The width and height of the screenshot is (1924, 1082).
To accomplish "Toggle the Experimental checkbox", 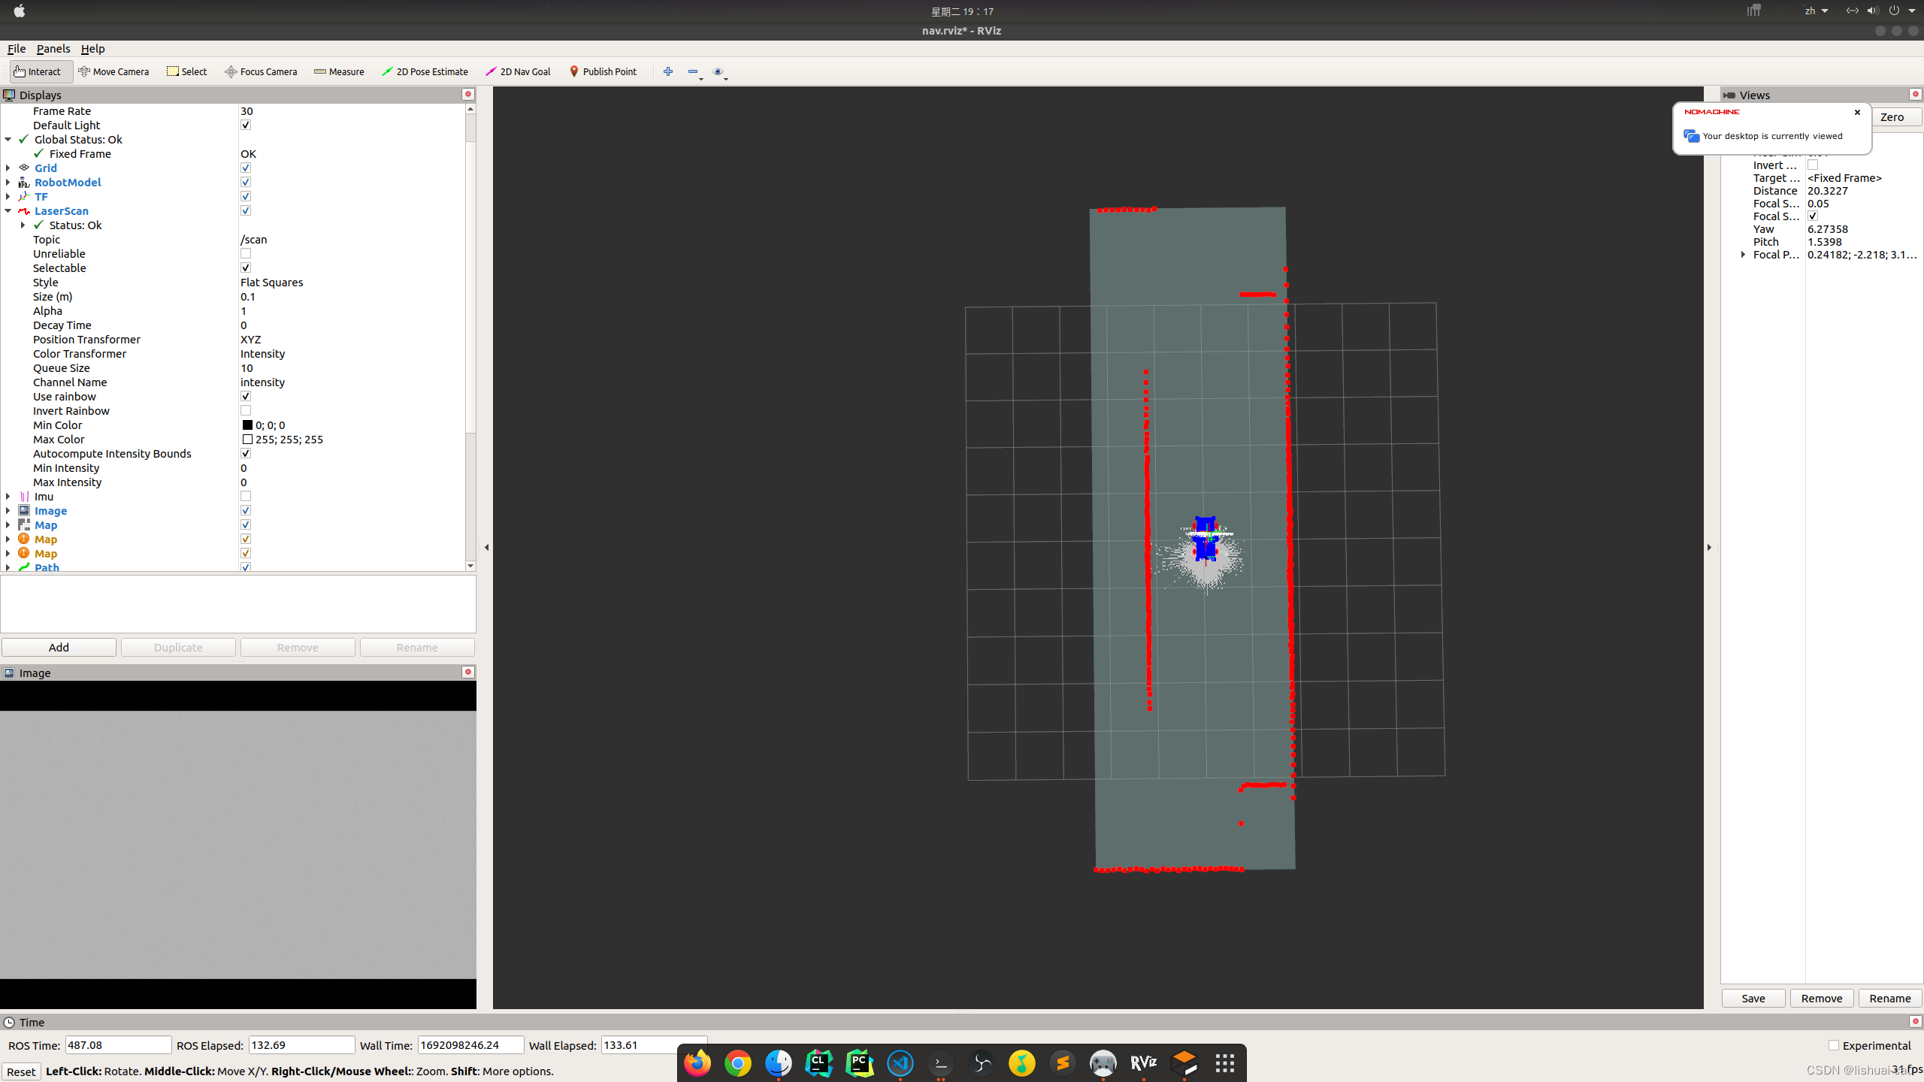I will point(1834,1045).
